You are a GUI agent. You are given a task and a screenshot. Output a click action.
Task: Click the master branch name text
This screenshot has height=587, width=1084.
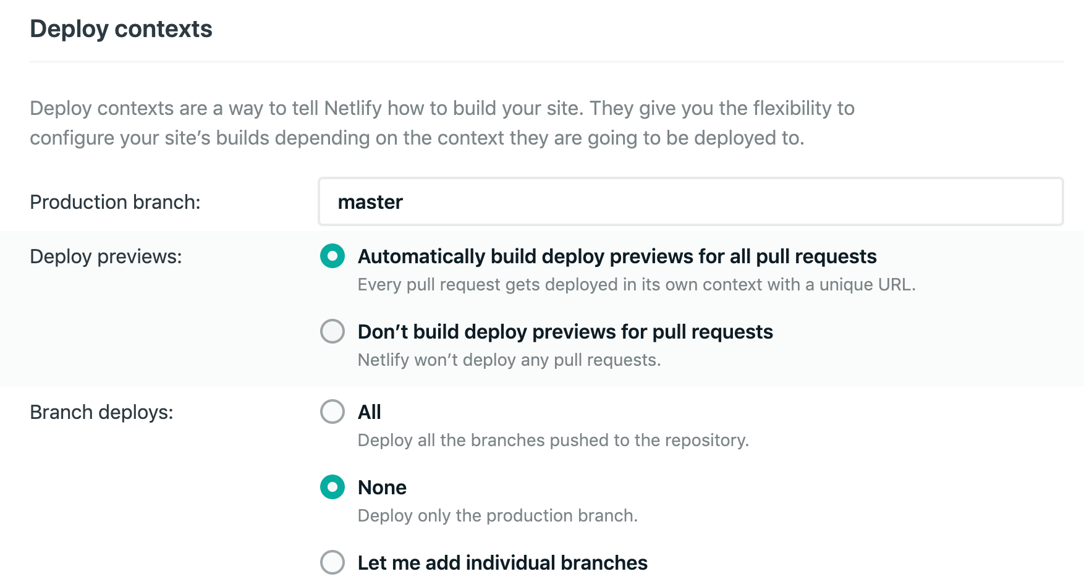tap(369, 201)
